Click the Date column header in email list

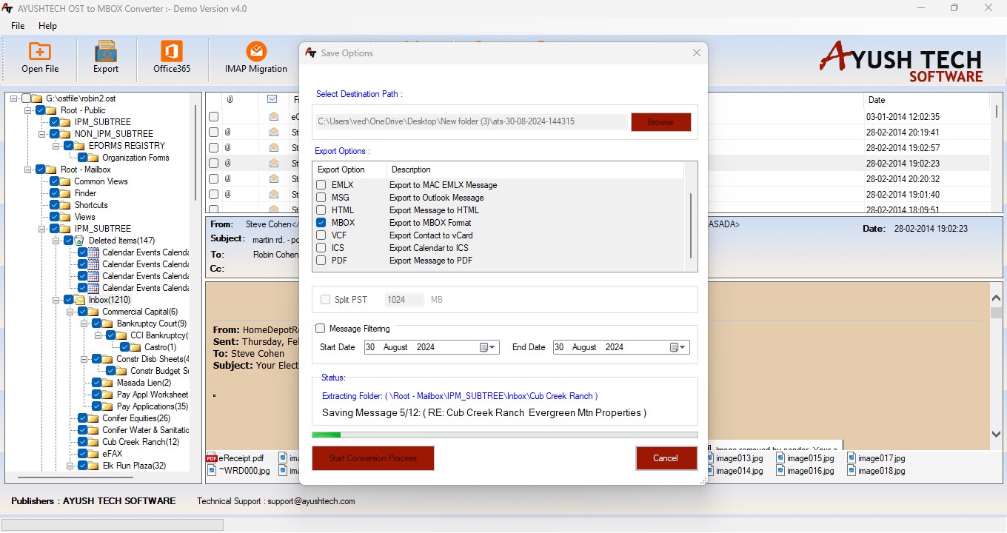tap(926, 100)
